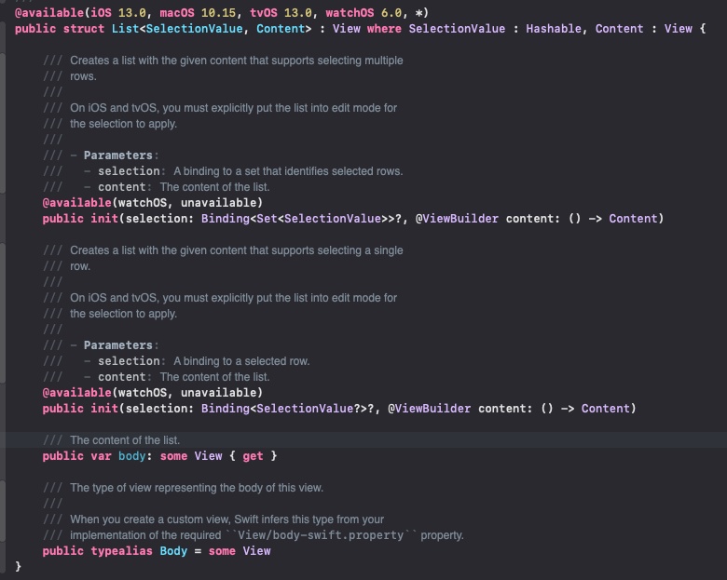Image resolution: width=727 pixels, height=580 pixels.
Task: Click "A binding to a selected row."
Action: (241, 361)
